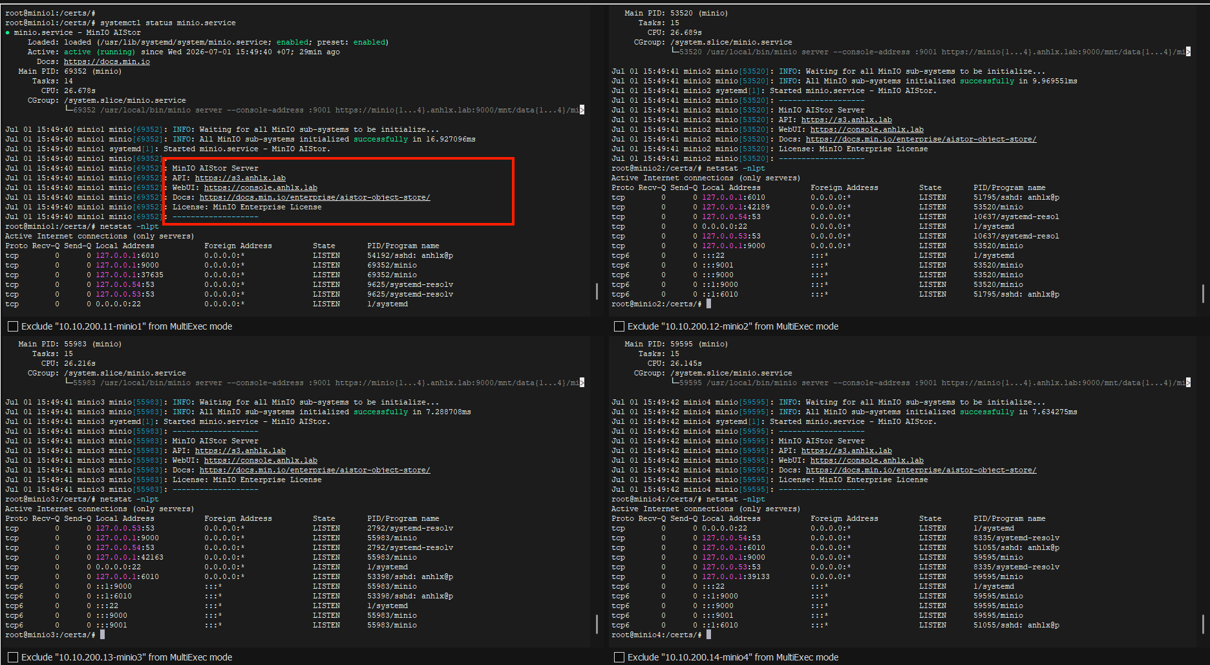The image size is (1210, 665).
Task: Click "7.634275ms" initialization time
Action: 1055,412
